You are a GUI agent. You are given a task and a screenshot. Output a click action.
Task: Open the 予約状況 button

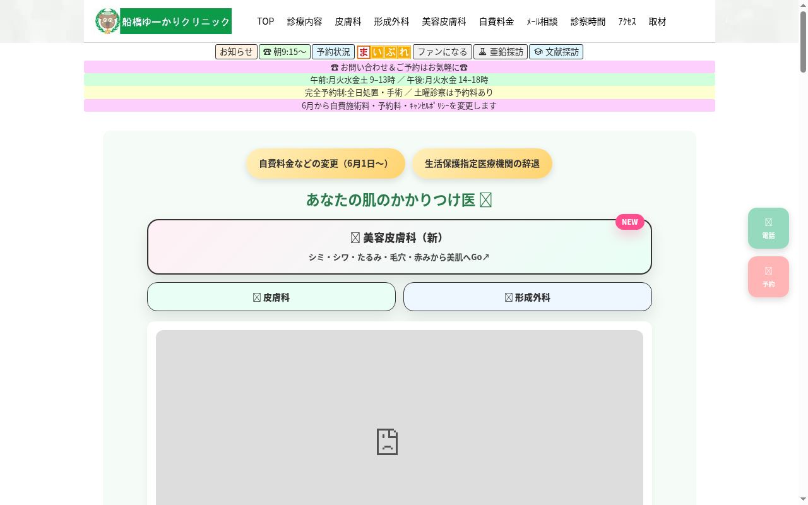click(x=333, y=52)
